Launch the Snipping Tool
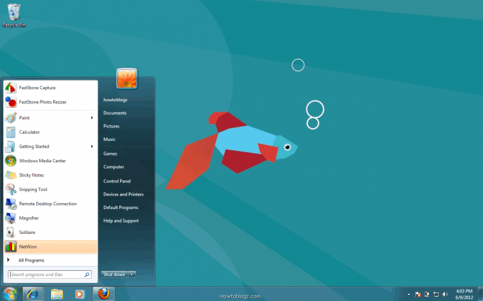Viewport: 483px width, 301px height. (33, 190)
